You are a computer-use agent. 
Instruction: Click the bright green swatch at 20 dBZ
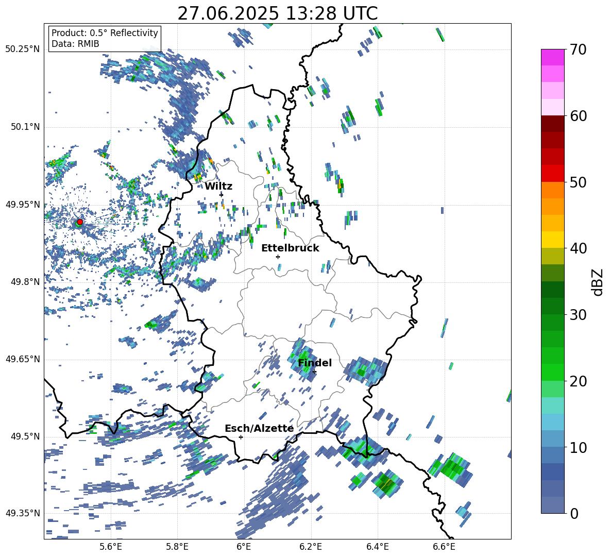click(x=552, y=373)
